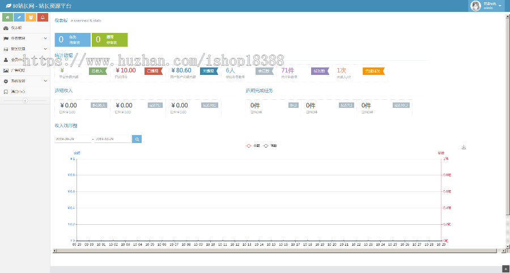The width and height of the screenshot is (510, 273).
Task: Click the orange shortcut button in sidebar
Action: pyautogui.click(x=31, y=18)
